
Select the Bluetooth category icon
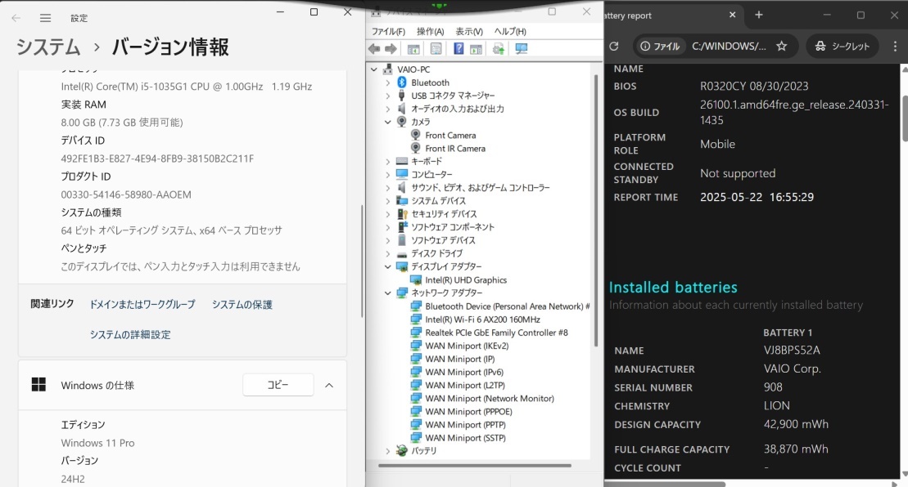(x=402, y=83)
